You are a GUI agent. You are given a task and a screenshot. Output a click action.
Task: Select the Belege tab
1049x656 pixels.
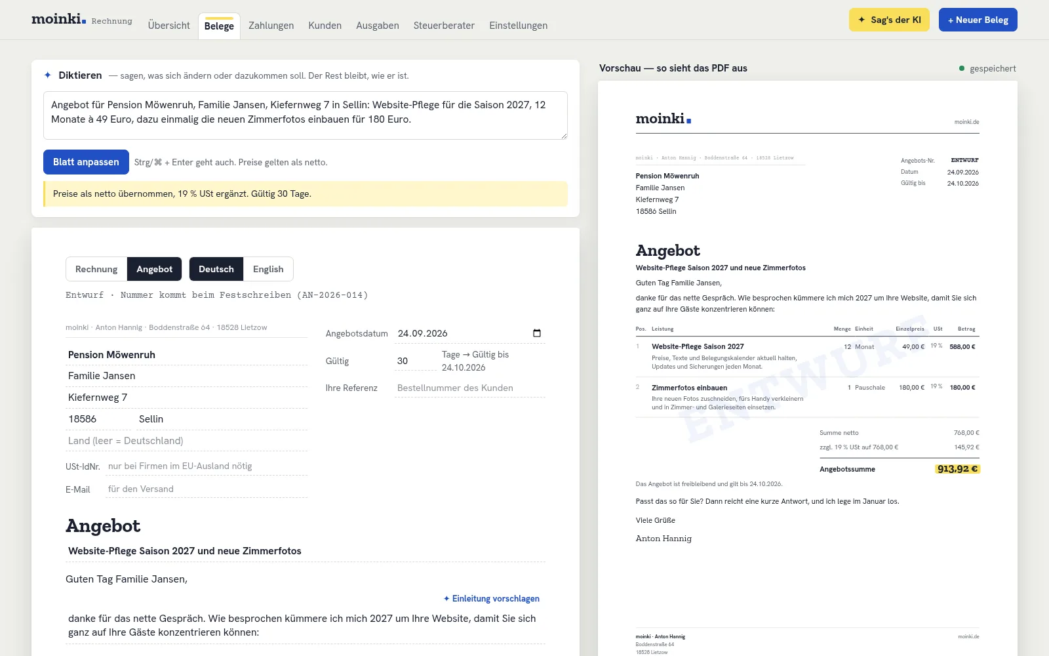[x=219, y=26]
